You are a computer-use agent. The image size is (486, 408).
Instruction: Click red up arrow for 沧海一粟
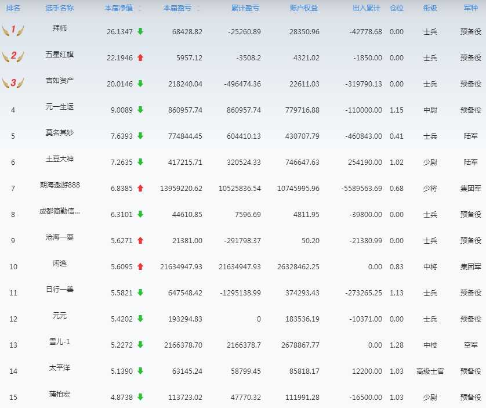140,240
